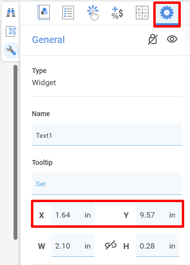Click the W width value 2.10

click(73, 245)
